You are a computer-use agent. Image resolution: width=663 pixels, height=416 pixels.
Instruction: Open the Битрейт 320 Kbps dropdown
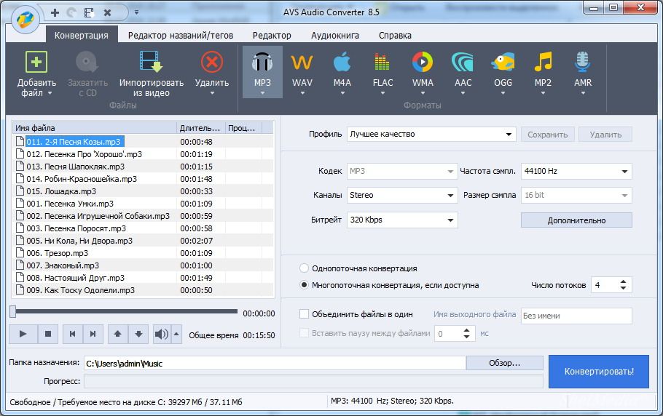402,220
